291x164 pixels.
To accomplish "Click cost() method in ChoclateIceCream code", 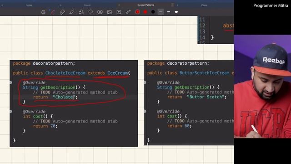I will pyautogui.click(x=40, y=117).
